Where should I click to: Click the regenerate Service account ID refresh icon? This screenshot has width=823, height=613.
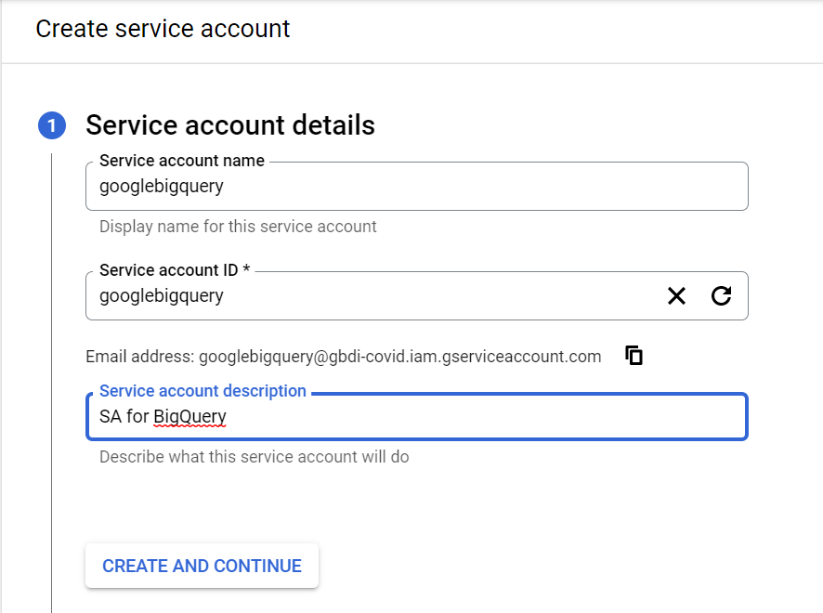[x=722, y=296]
